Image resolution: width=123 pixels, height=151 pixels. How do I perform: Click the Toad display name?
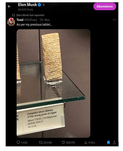(x=20, y=20)
